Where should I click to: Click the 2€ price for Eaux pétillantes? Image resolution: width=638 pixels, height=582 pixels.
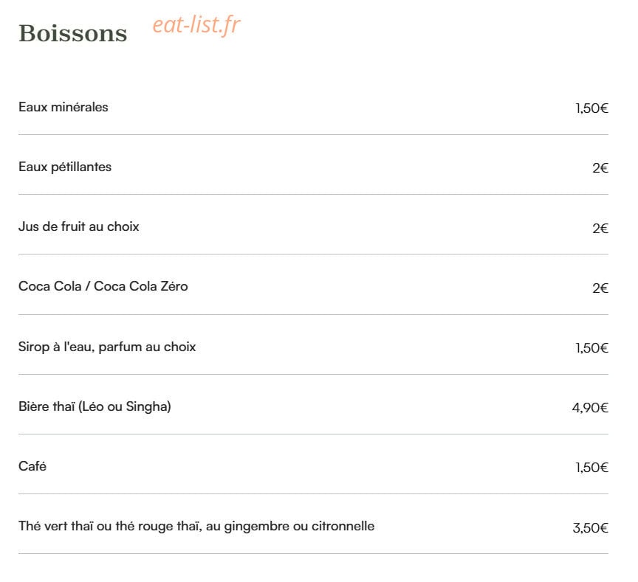(x=600, y=168)
